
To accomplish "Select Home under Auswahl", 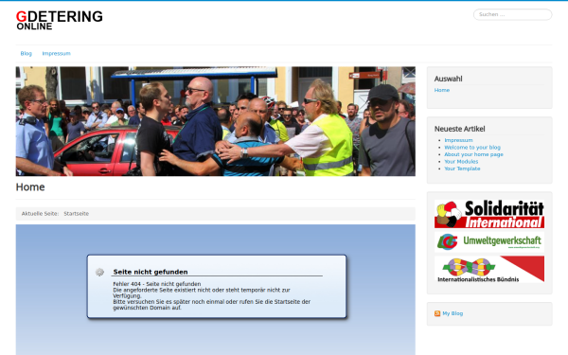I will (441, 90).
